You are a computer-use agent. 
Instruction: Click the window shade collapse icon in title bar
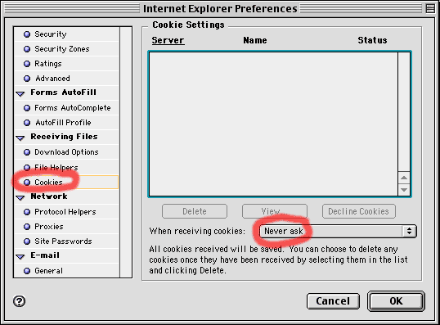(x=430, y=9)
